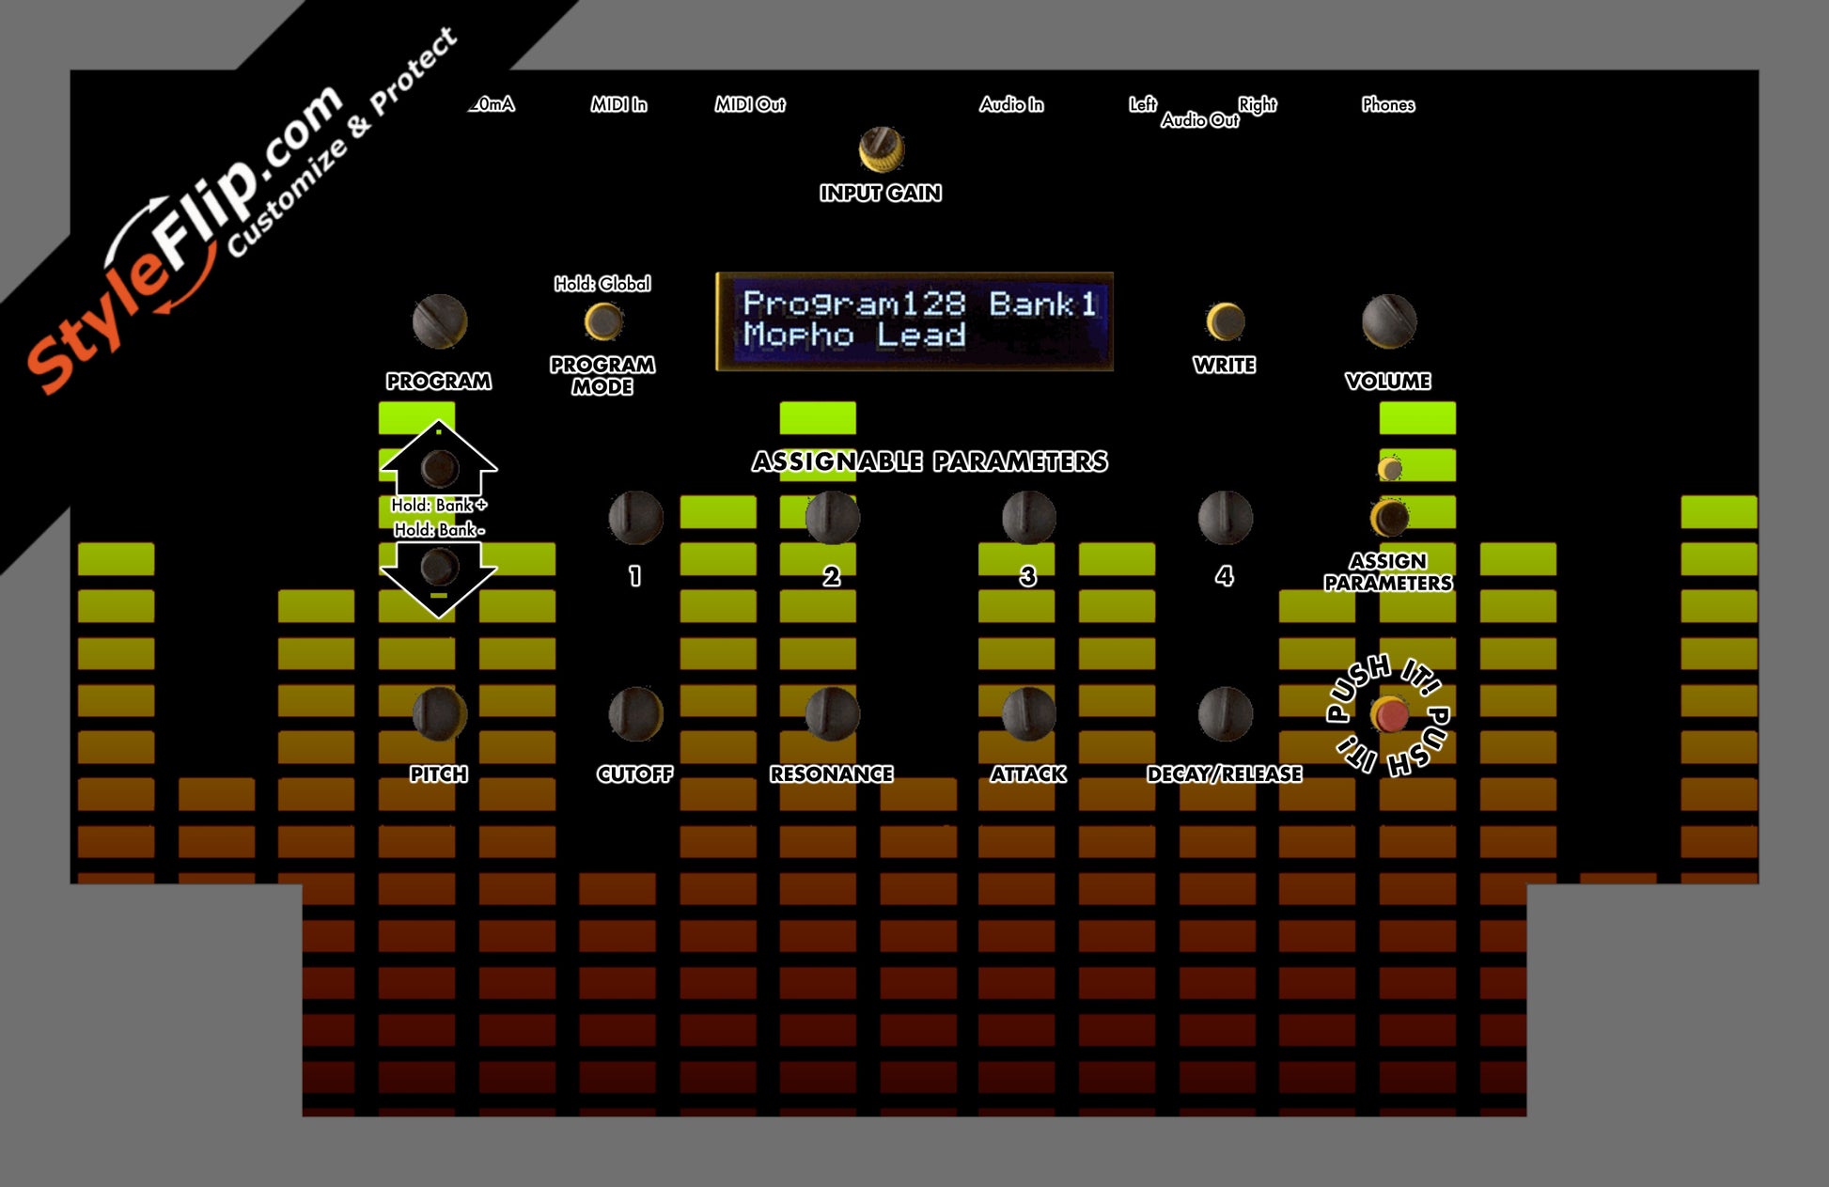Click the PROGRAM MODE knob
This screenshot has height=1187, width=1829.
click(602, 323)
